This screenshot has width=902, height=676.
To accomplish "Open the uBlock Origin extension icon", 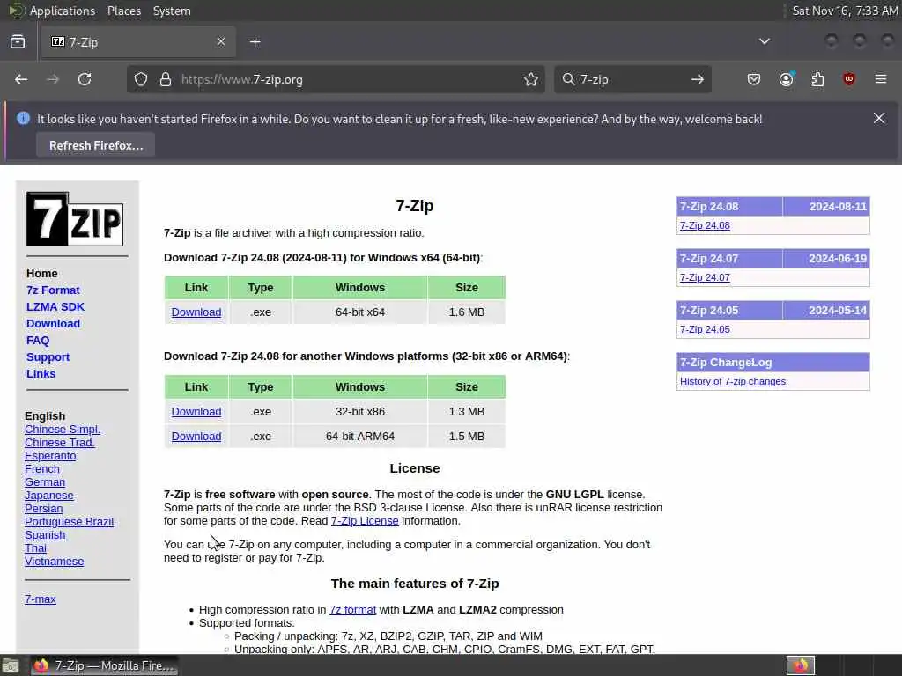I will pos(849,79).
